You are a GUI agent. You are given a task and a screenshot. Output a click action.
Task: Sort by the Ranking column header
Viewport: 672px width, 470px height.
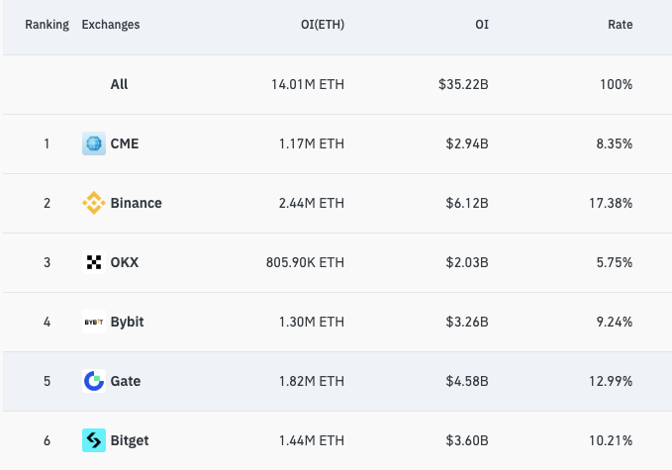point(47,25)
